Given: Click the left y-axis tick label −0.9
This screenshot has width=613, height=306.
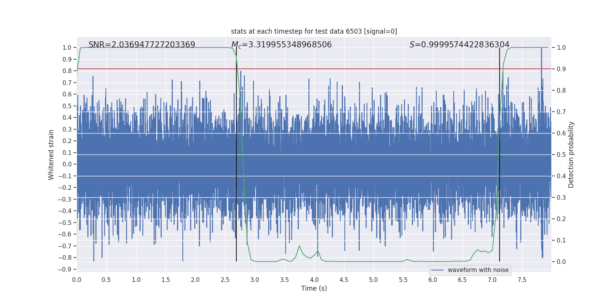Looking at the screenshot, I should coord(65,269).
